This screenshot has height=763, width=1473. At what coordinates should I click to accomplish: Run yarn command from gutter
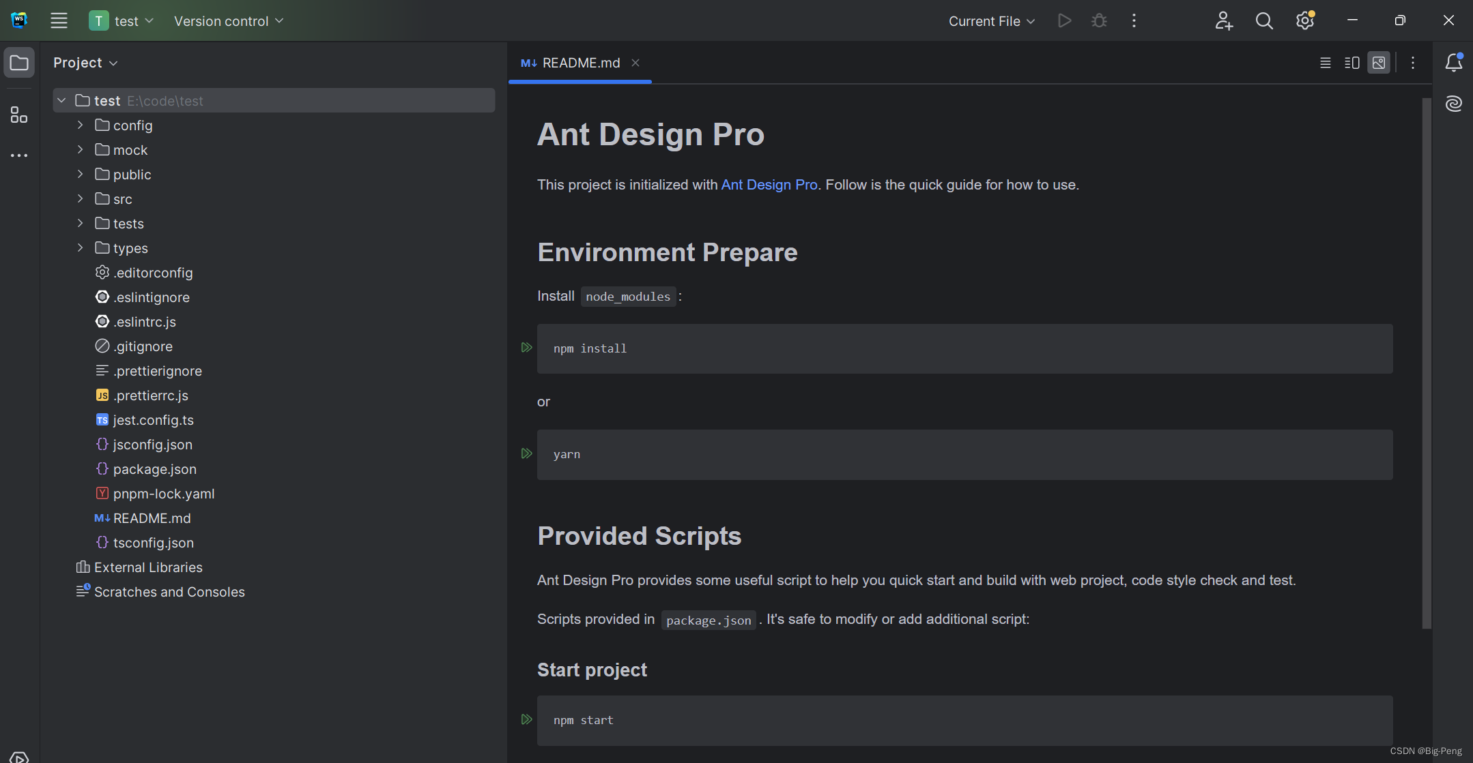(526, 453)
